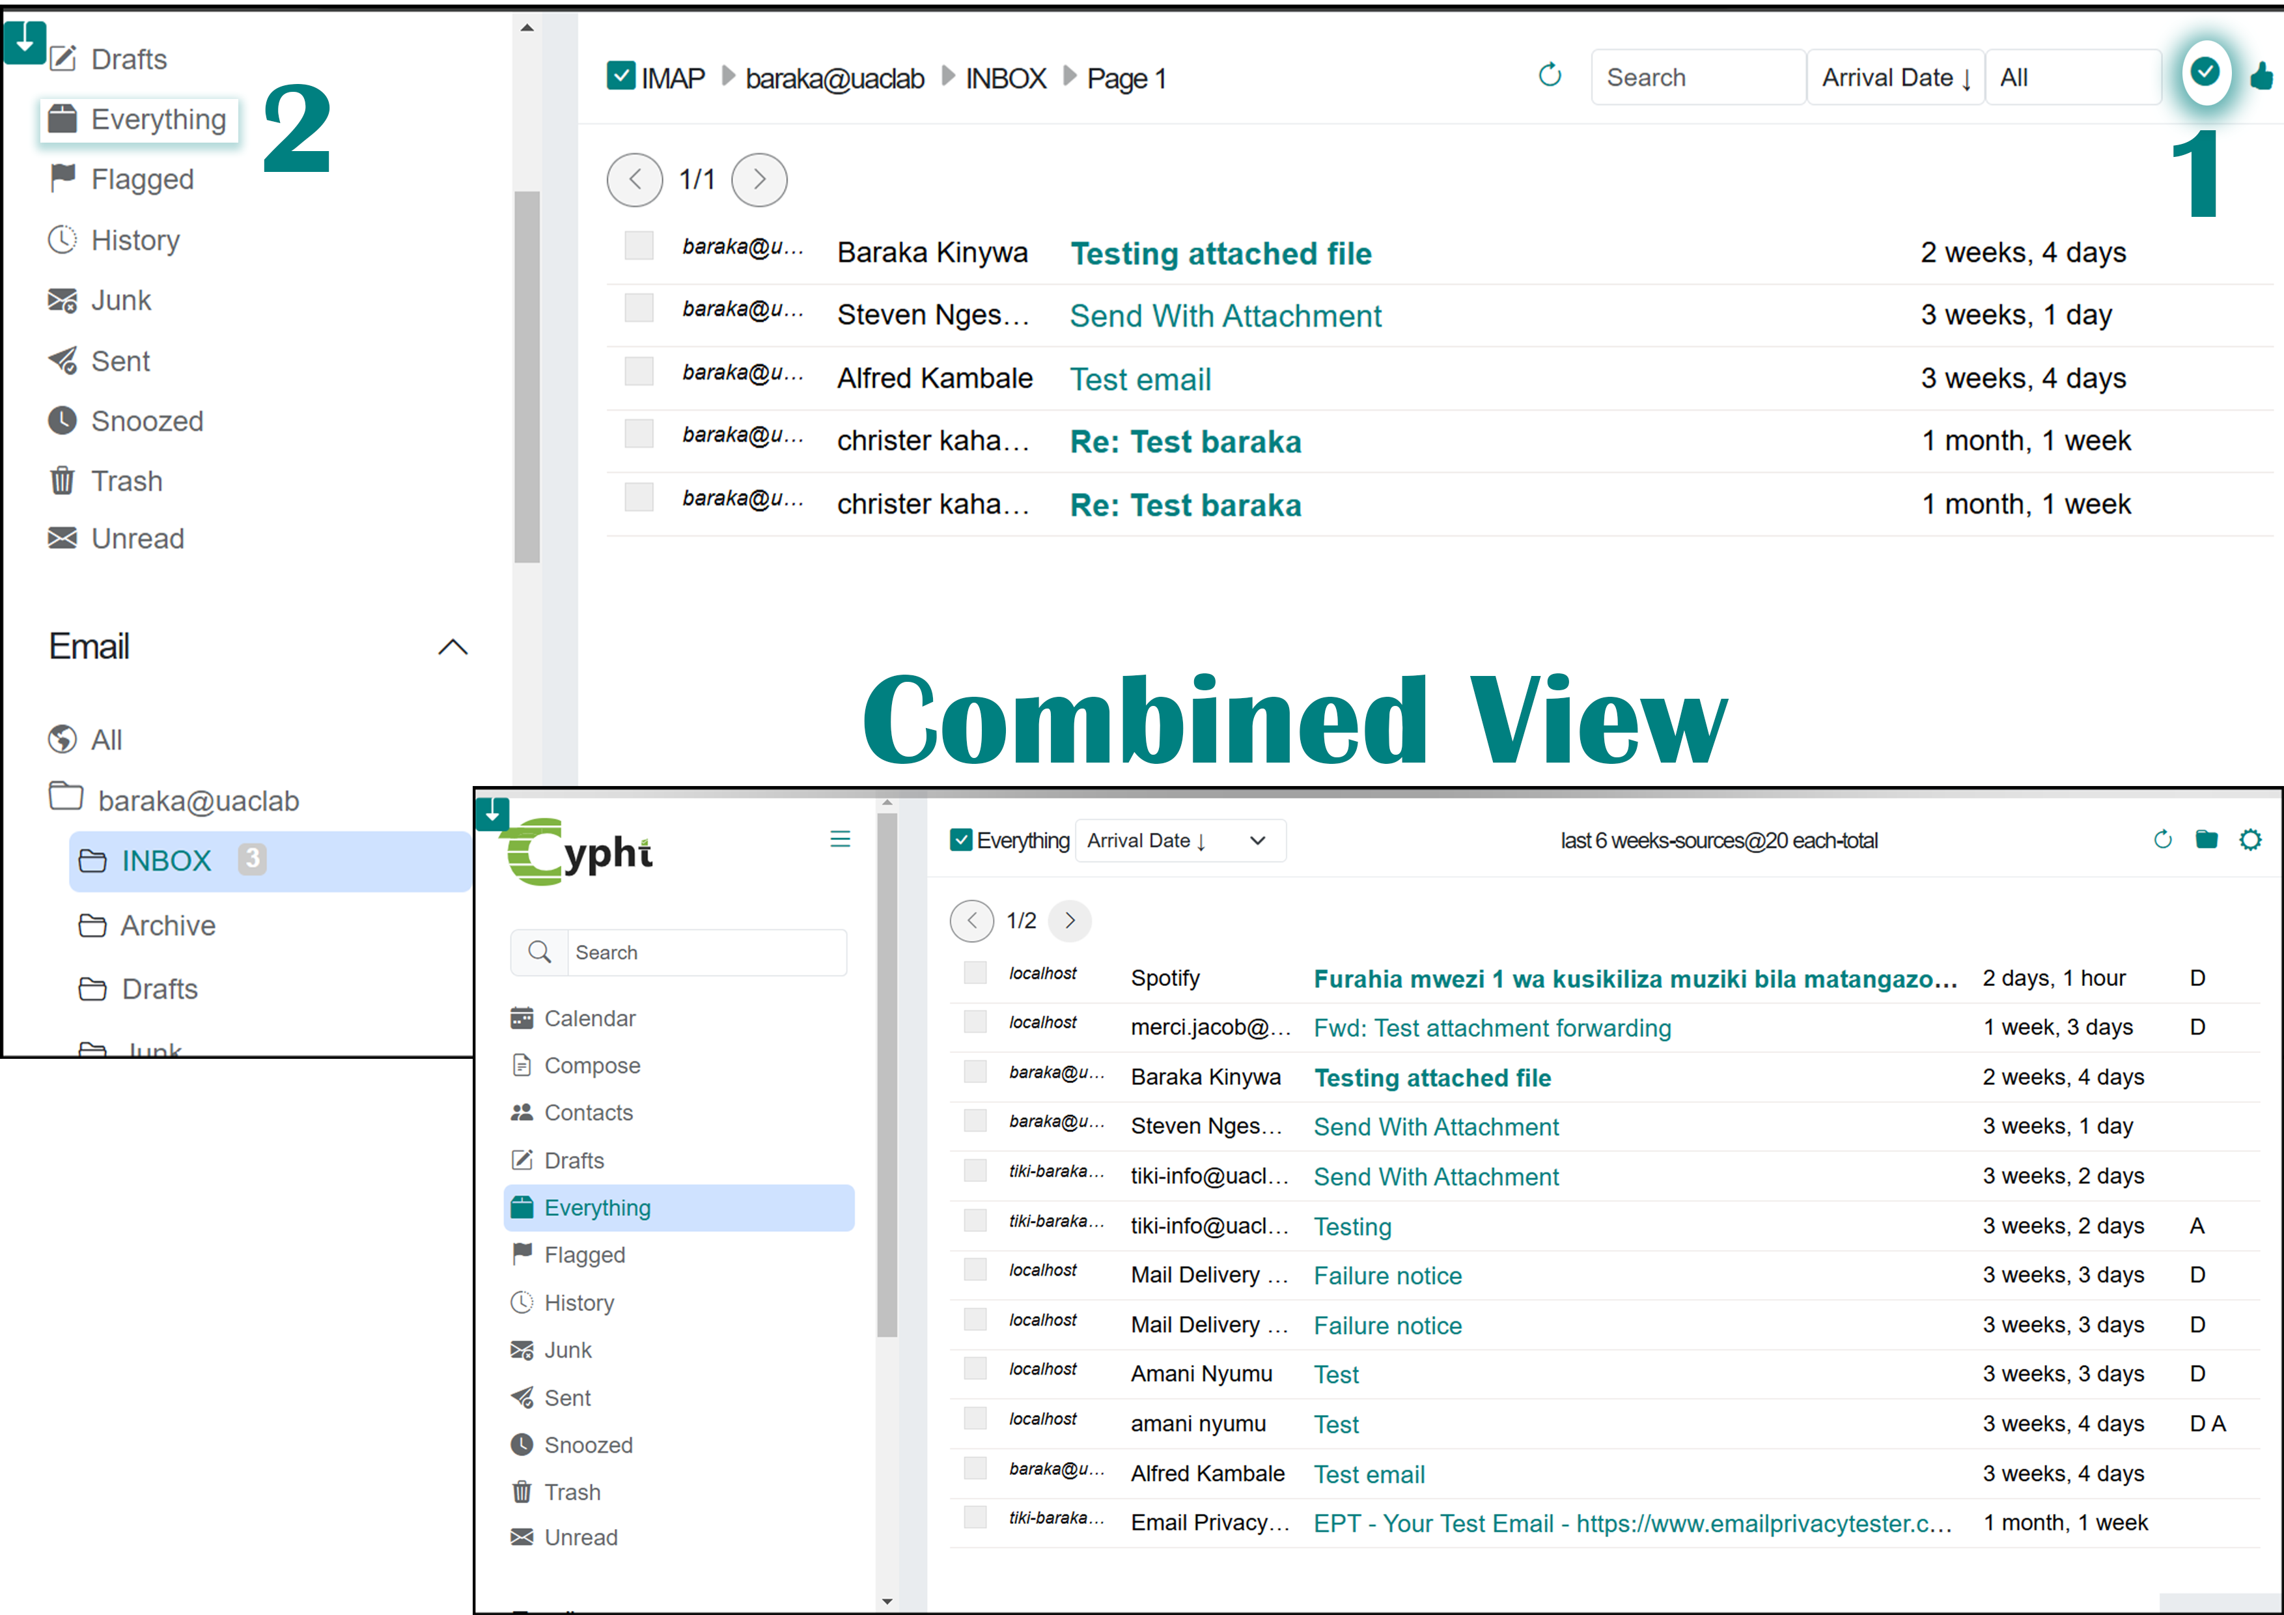Viewport: 2284px width, 1615px height.
Task: Refresh the INBOX message list
Action: tap(1549, 76)
